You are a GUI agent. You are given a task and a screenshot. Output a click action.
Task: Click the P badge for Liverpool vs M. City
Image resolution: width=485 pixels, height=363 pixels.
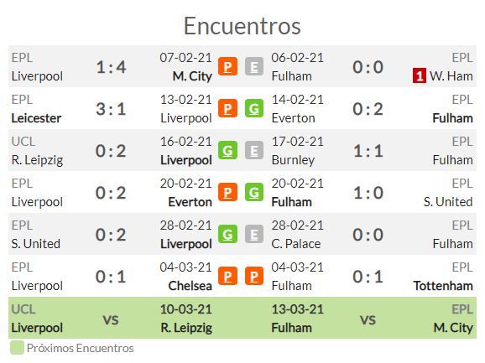coord(227,67)
